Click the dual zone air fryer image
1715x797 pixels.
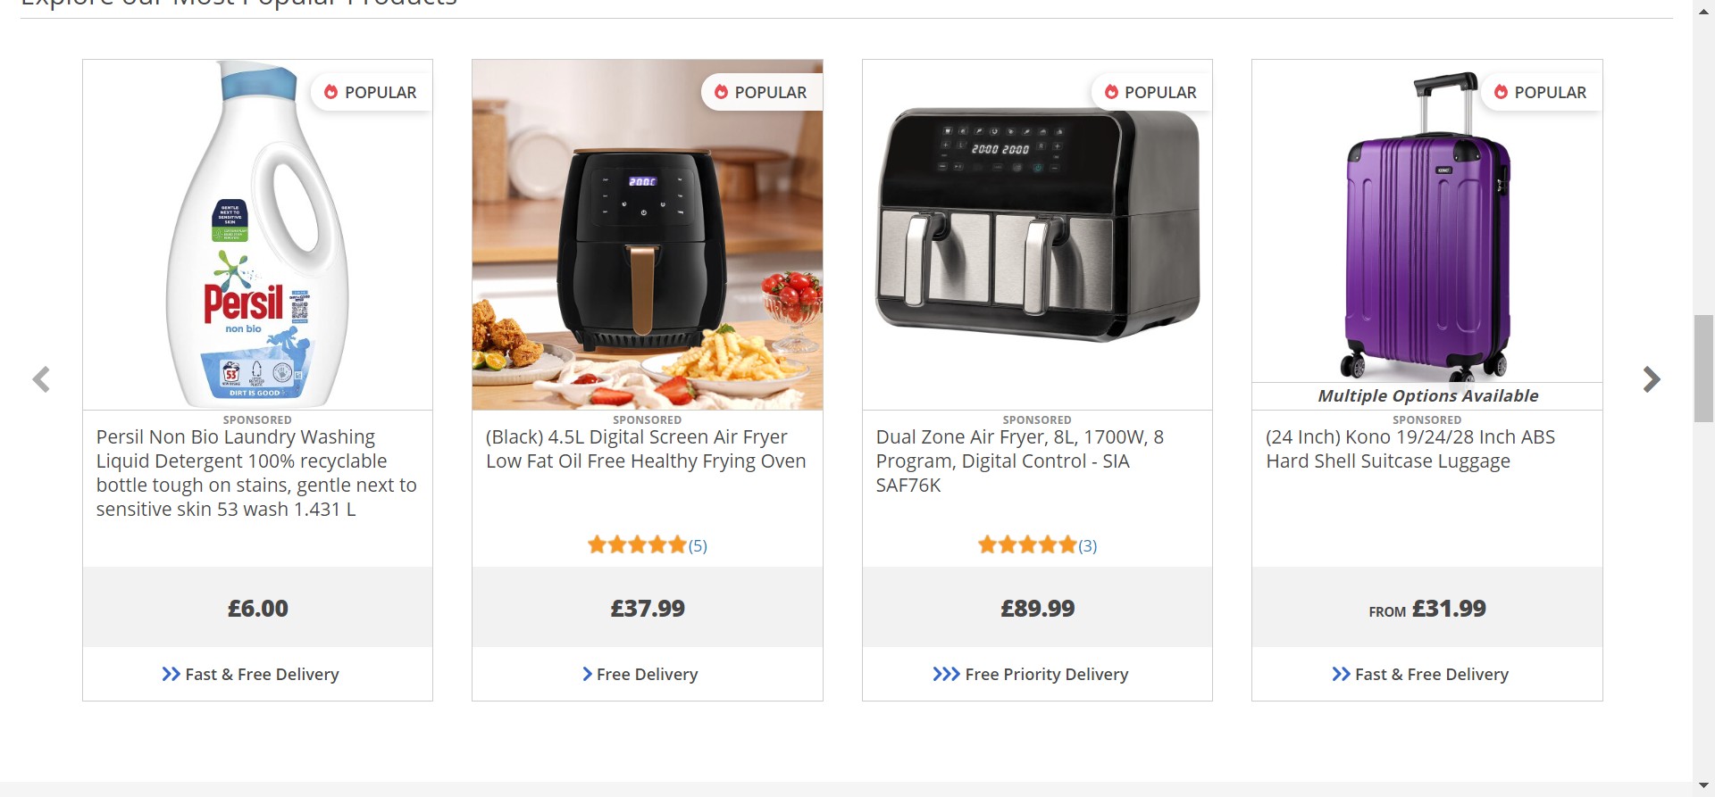[x=1037, y=226]
